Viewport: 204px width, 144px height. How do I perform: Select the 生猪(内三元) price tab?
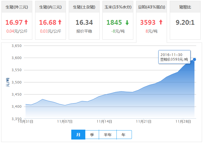(51, 20)
